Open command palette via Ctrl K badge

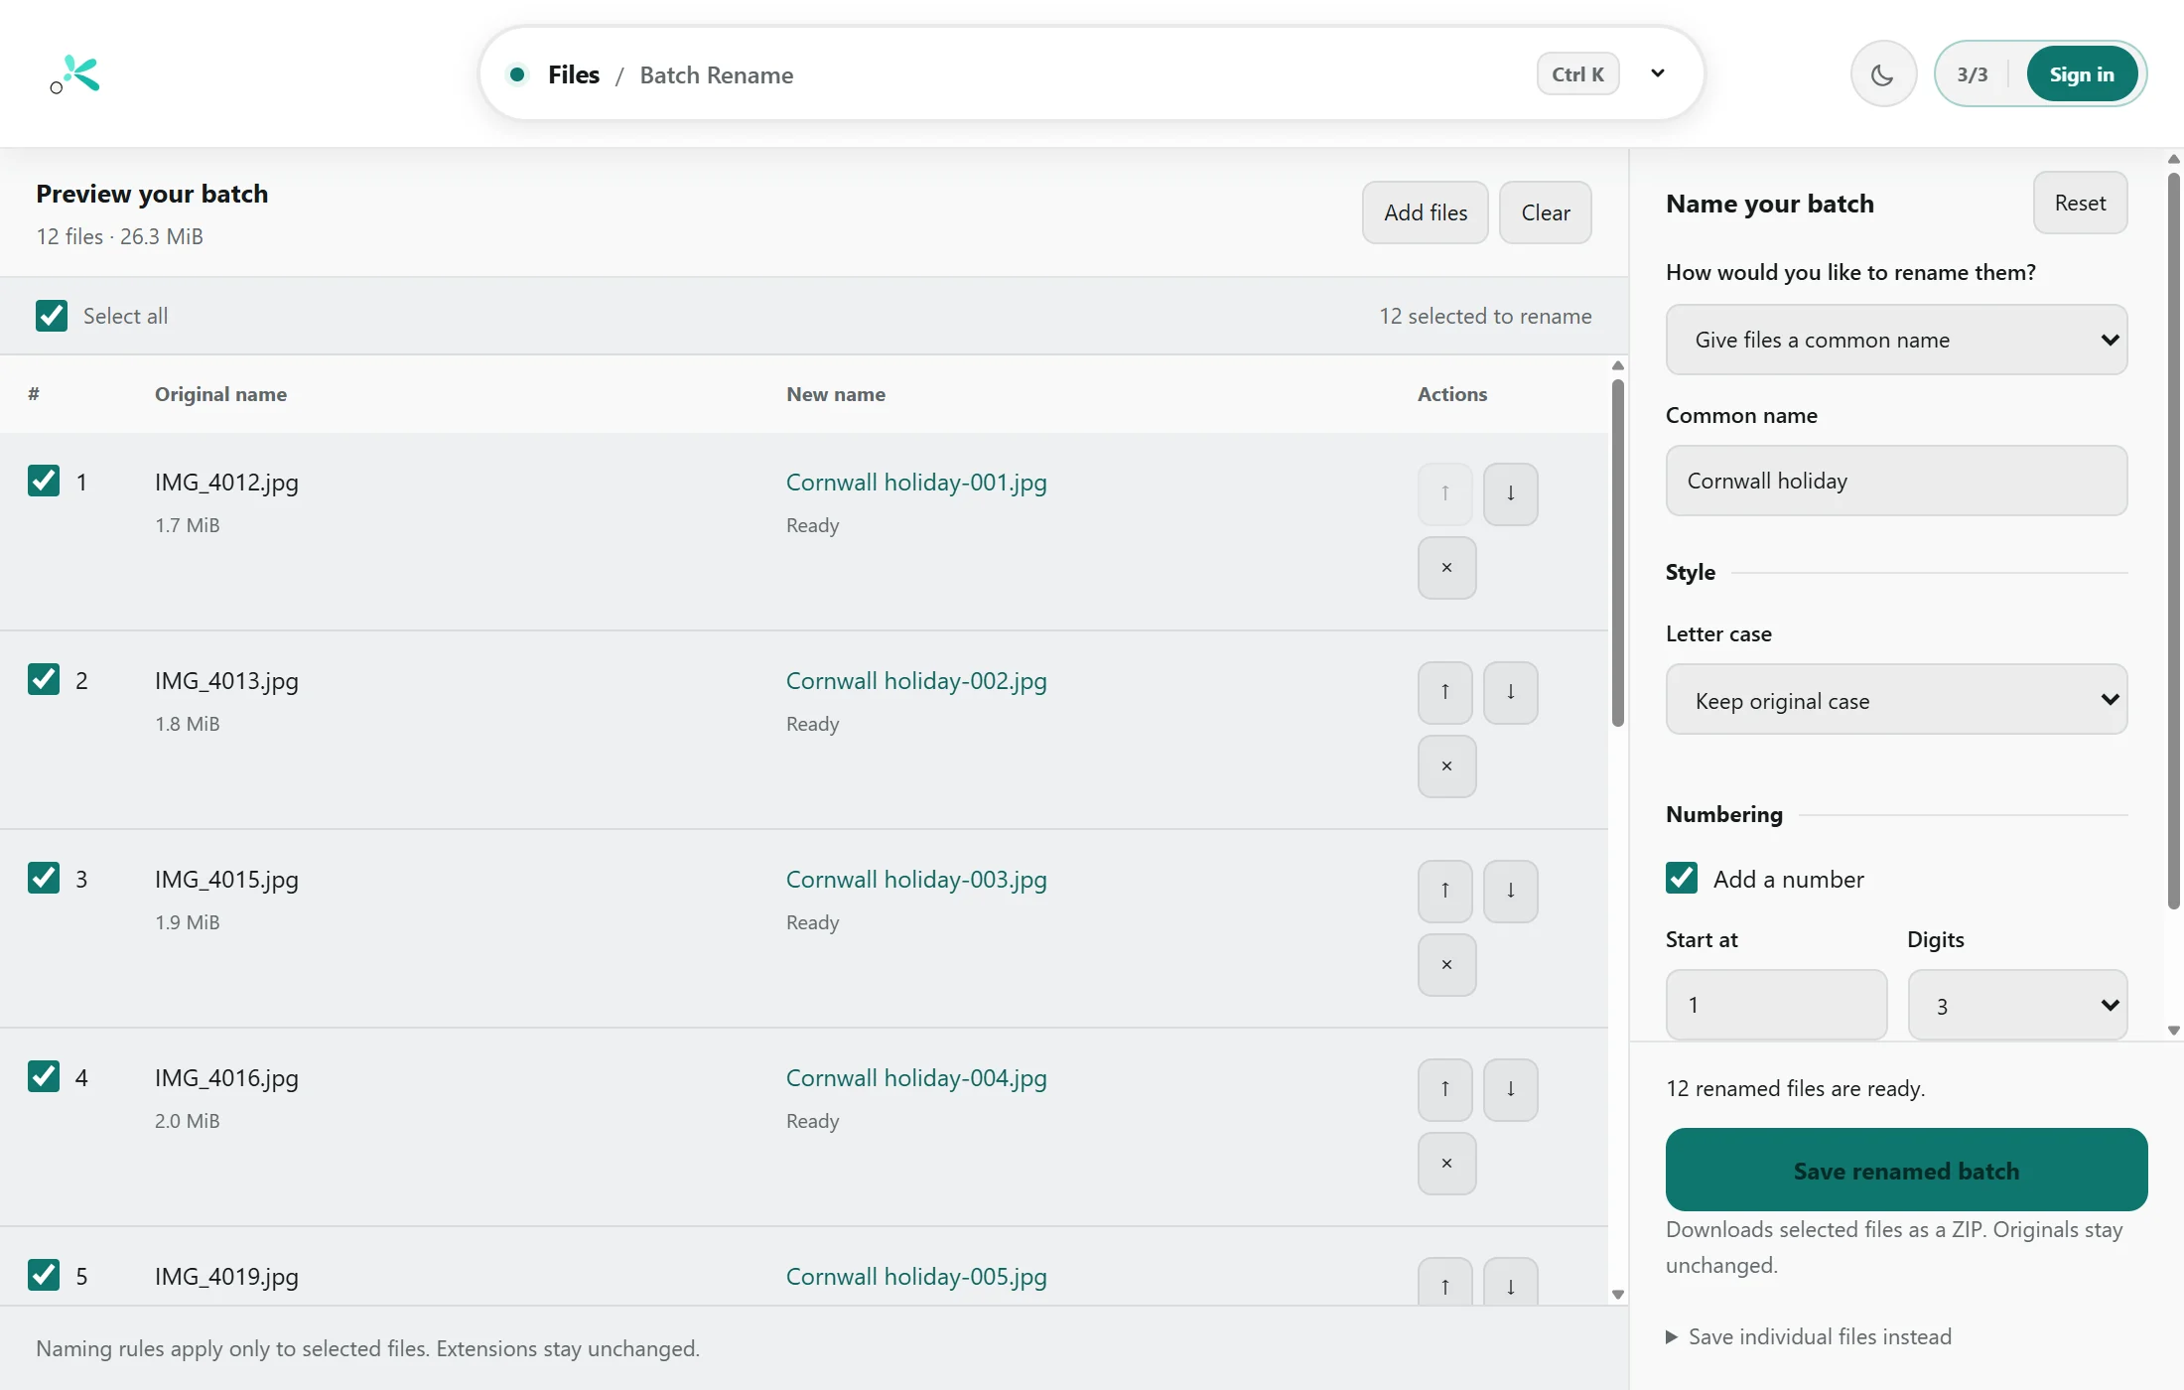(x=1577, y=74)
